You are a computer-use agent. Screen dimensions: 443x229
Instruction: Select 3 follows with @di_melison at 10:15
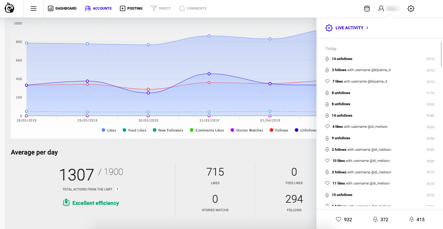tap(380, 172)
